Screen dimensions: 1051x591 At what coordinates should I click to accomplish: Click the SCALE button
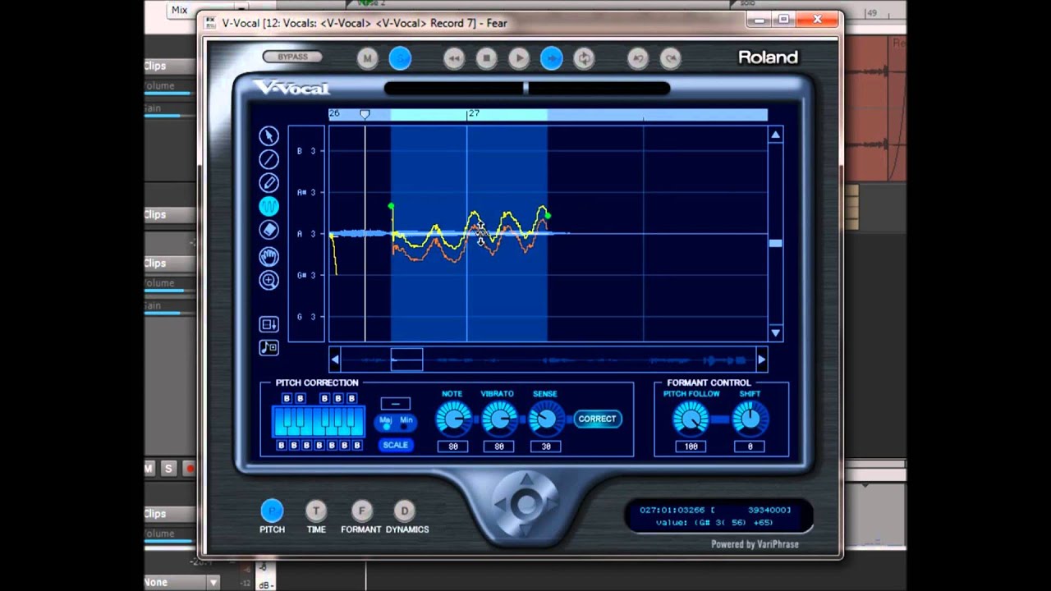click(x=395, y=445)
